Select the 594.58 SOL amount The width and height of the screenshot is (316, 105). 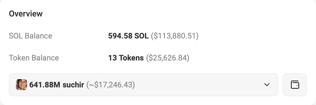point(128,36)
